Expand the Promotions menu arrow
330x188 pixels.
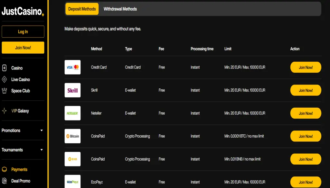click(42, 130)
